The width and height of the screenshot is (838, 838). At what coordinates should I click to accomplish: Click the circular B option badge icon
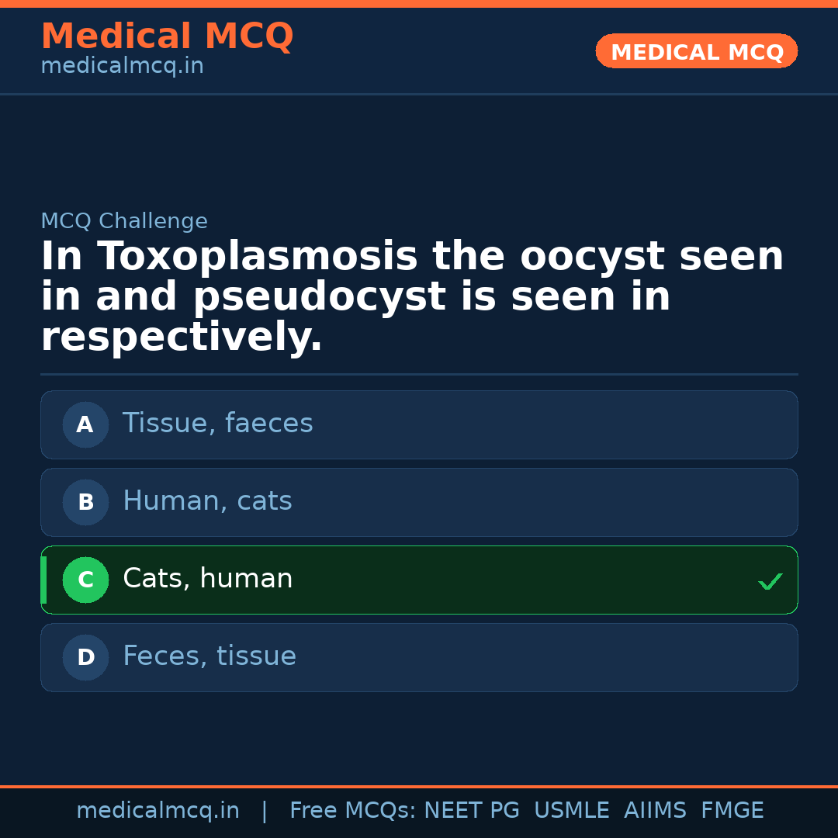point(85,502)
